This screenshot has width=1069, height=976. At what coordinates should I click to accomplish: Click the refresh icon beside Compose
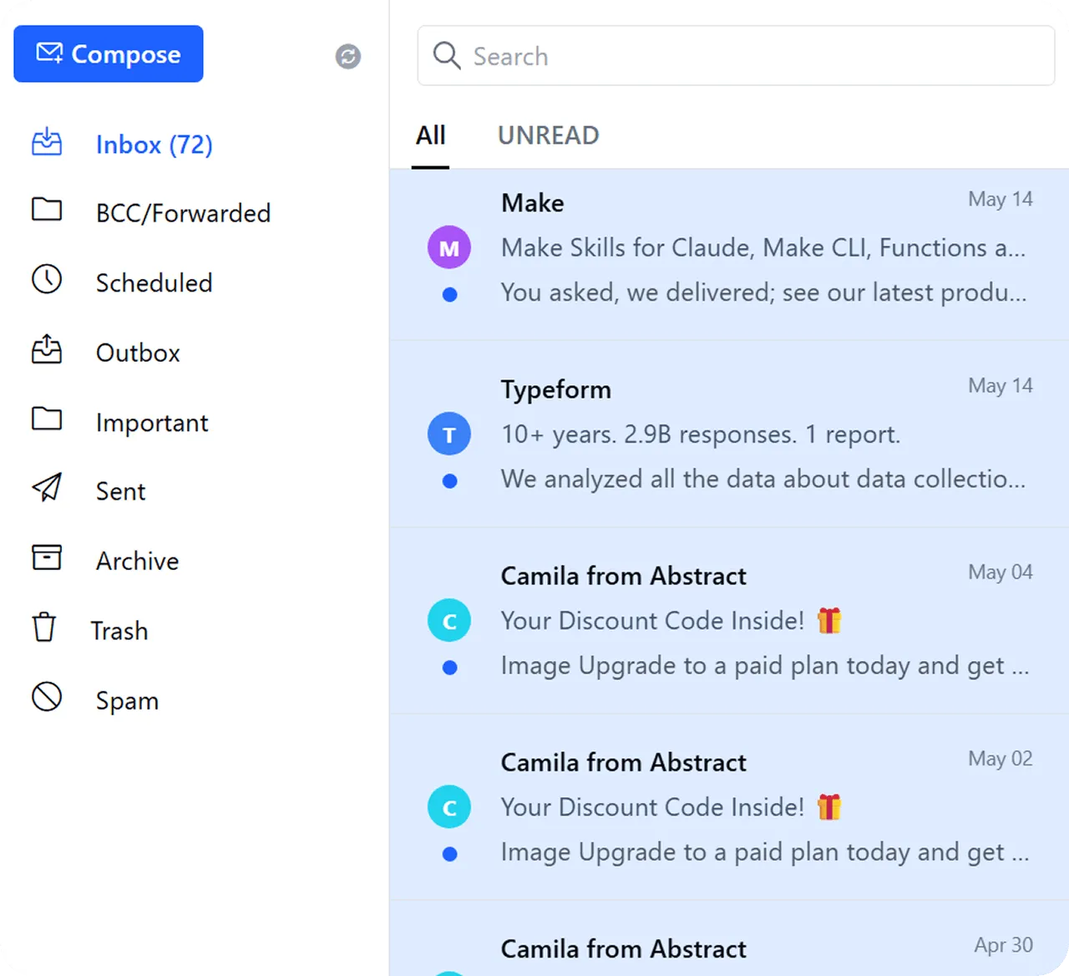(x=348, y=56)
